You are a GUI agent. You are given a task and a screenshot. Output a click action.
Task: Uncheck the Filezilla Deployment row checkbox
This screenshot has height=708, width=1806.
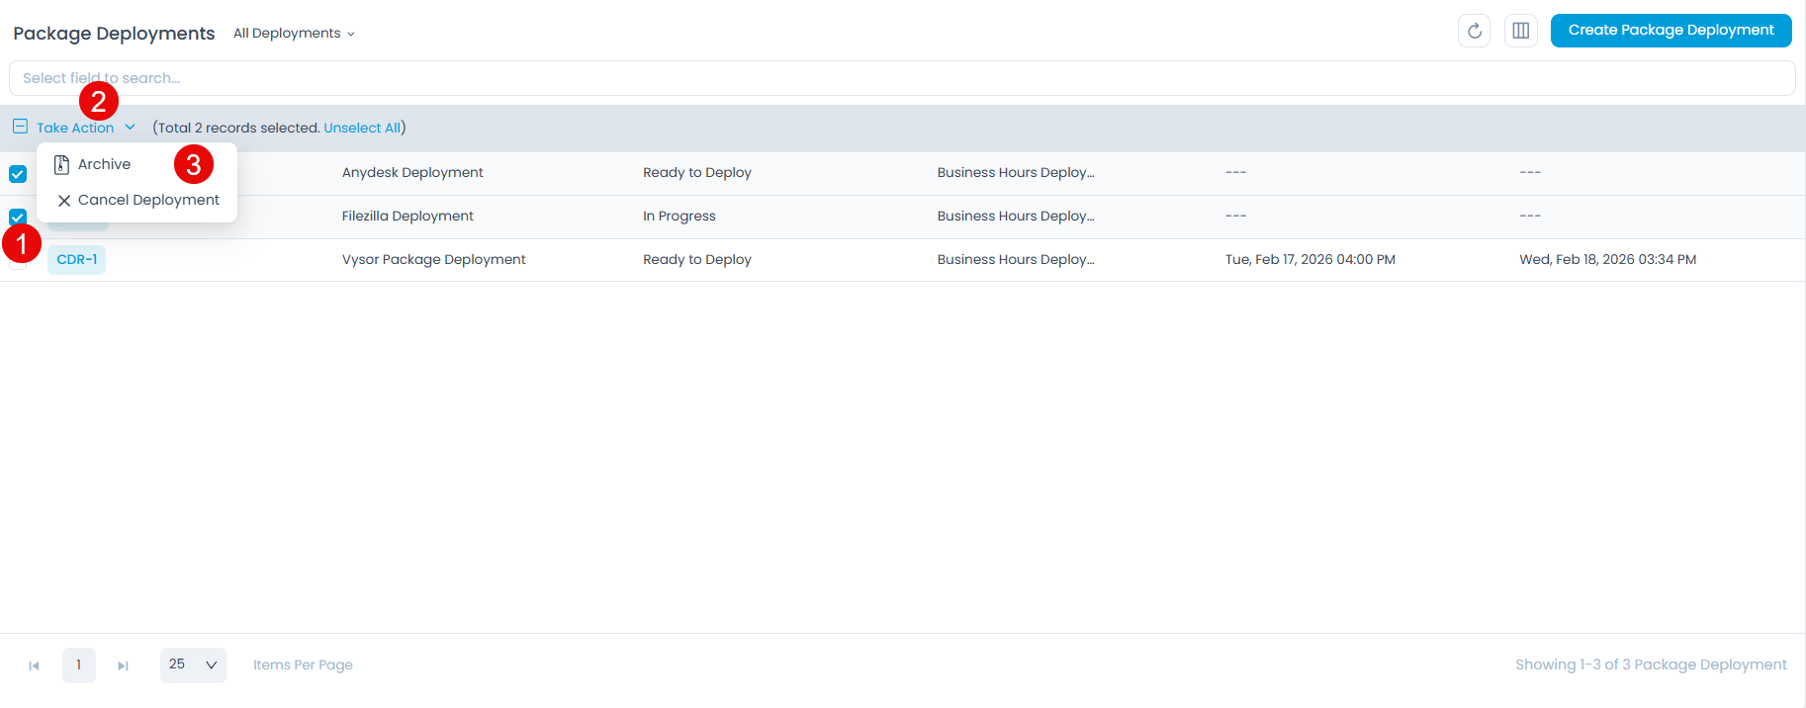(x=18, y=216)
